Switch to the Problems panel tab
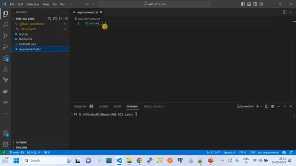296x166 pixels. 80,107
